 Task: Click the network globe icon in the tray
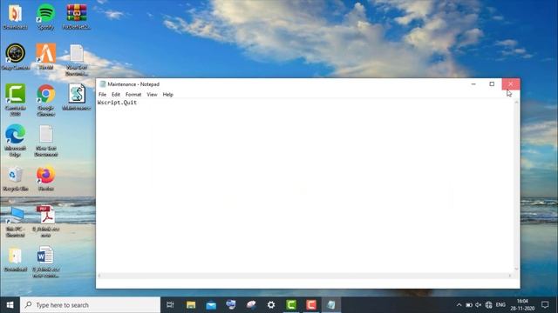click(488, 305)
